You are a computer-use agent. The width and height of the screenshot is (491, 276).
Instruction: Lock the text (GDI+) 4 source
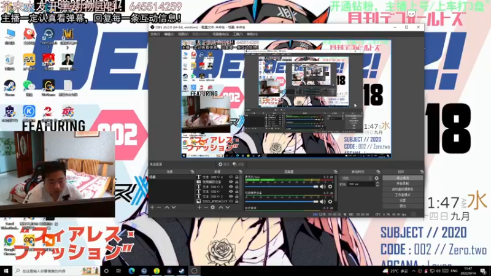(x=237, y=177)
